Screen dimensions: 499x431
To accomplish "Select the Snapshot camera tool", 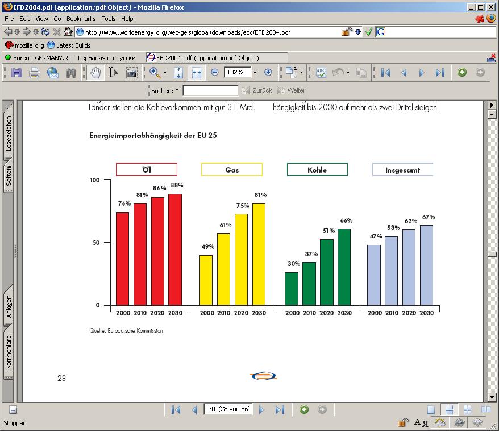I will tap(131, 73).
